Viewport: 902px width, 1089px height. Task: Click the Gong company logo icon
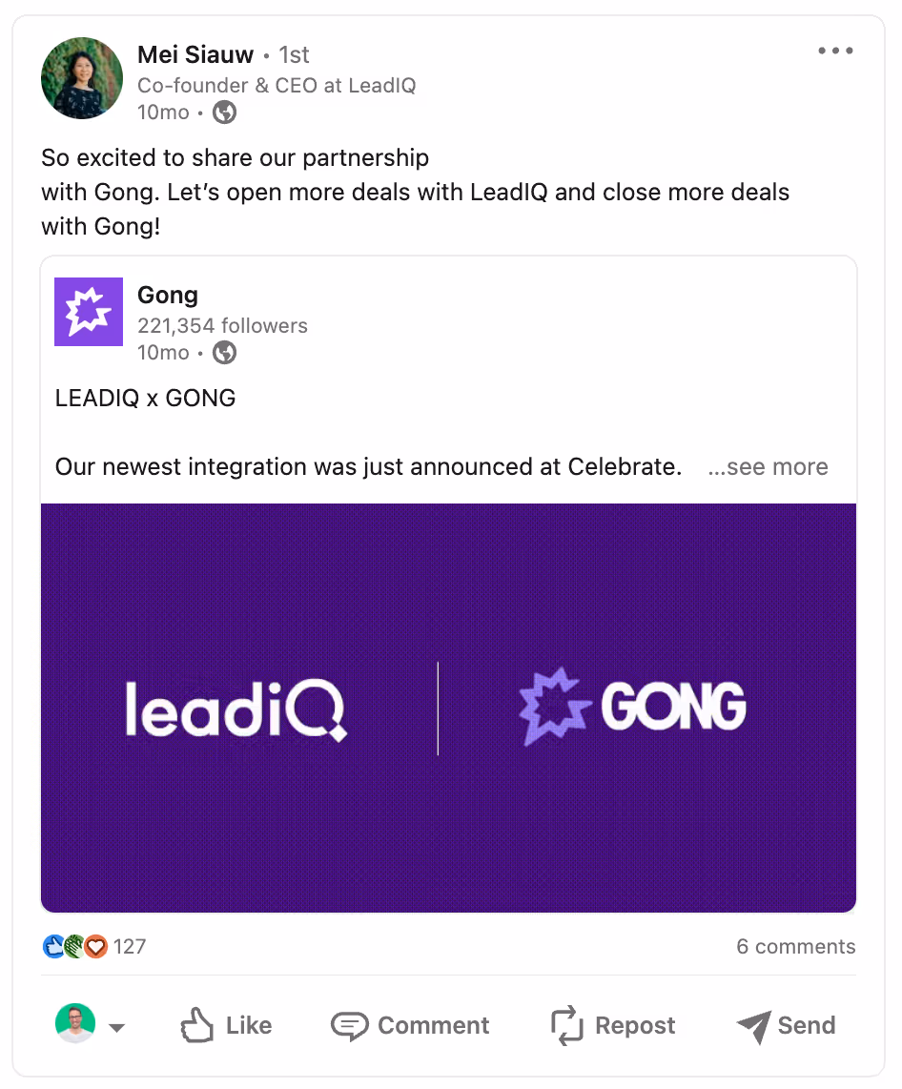coord(89,312)
